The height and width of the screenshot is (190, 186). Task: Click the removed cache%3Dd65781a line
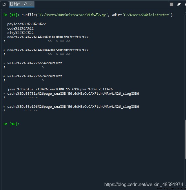tap(71, 94)
